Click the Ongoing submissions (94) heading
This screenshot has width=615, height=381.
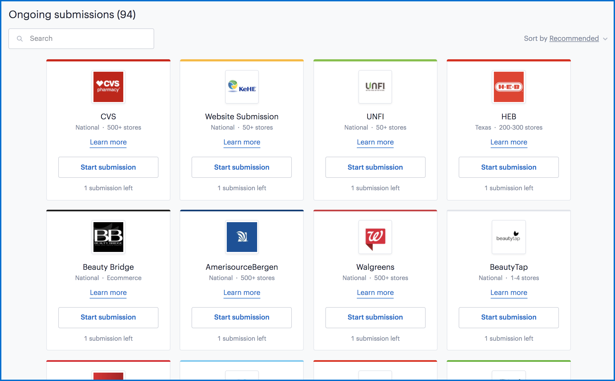pos(72,15)
